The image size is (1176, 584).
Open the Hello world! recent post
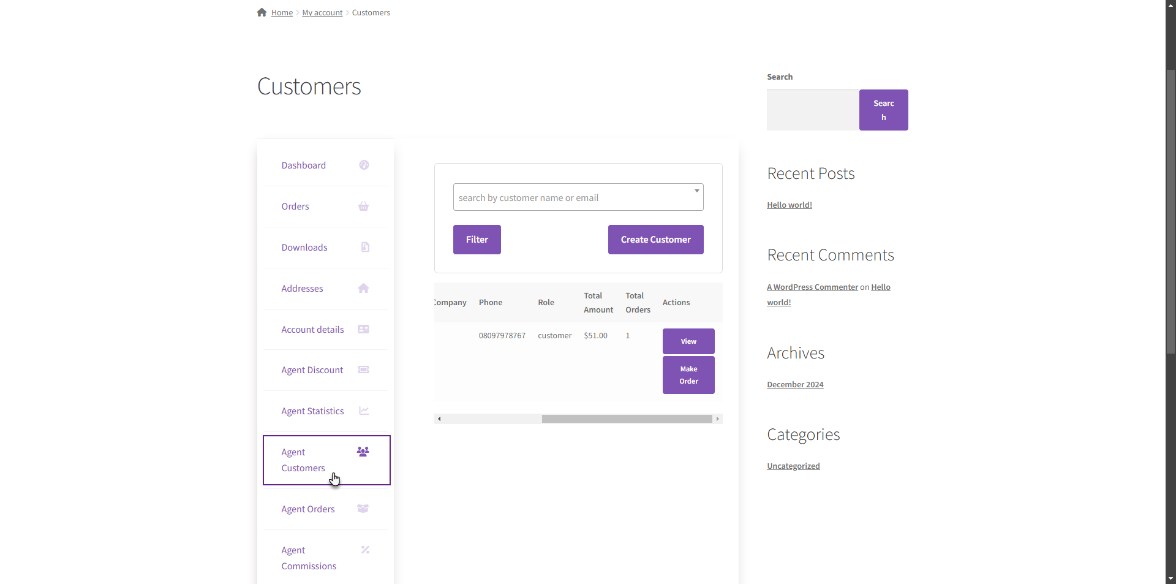point(790,205)
